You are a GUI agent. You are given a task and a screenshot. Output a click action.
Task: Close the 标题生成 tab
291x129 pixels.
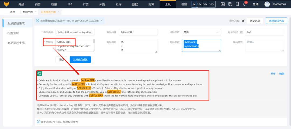(36, 12)
